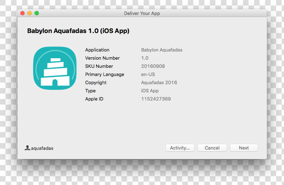Click the Apple ID value 1152427369

(x=156, y=99)
